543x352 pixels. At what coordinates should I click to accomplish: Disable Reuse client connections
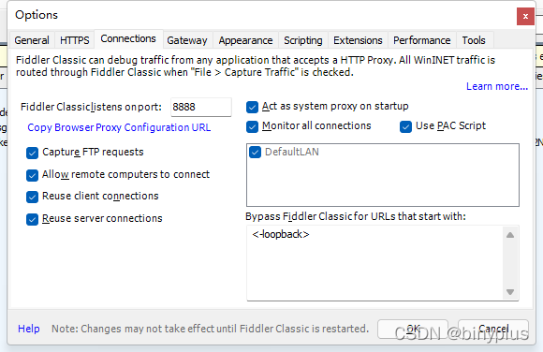[x=32, y=197]
